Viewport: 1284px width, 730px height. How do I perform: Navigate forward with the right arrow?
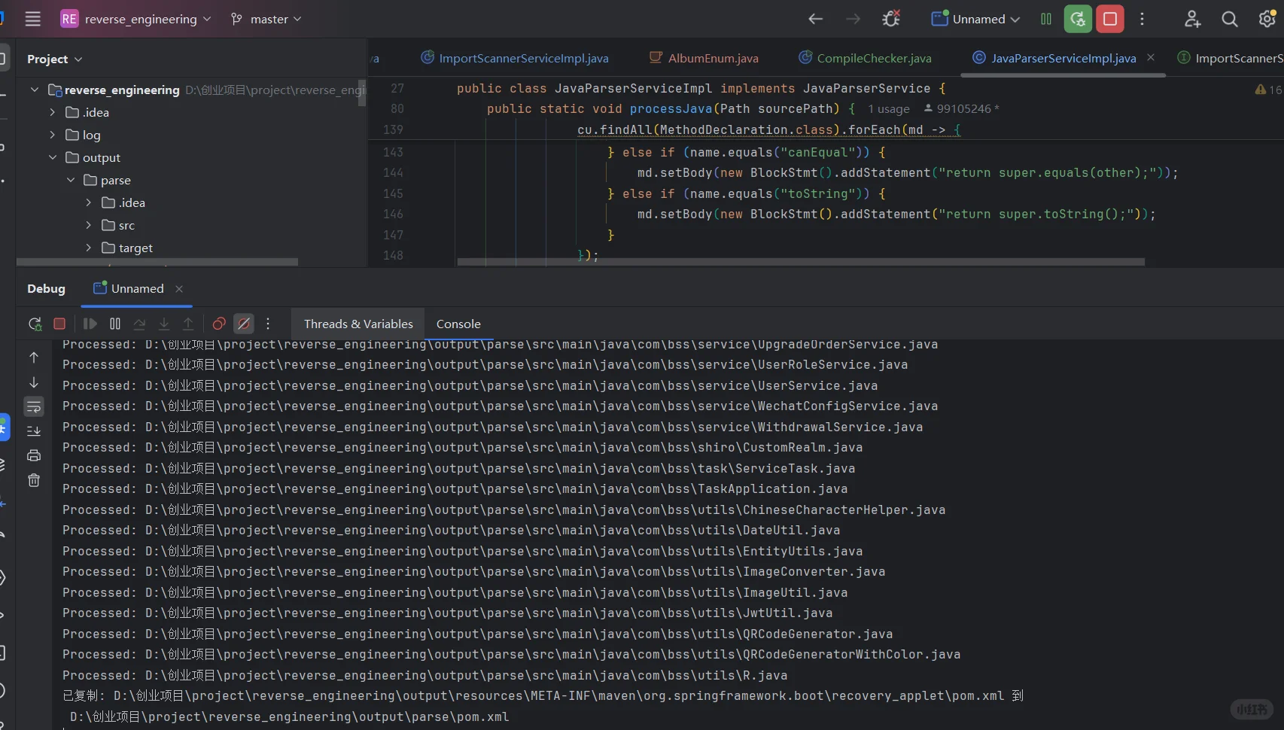click(853, 19)
